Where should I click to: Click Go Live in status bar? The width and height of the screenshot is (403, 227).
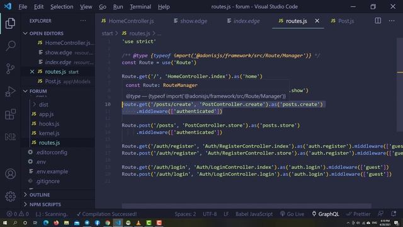(292, 214)
